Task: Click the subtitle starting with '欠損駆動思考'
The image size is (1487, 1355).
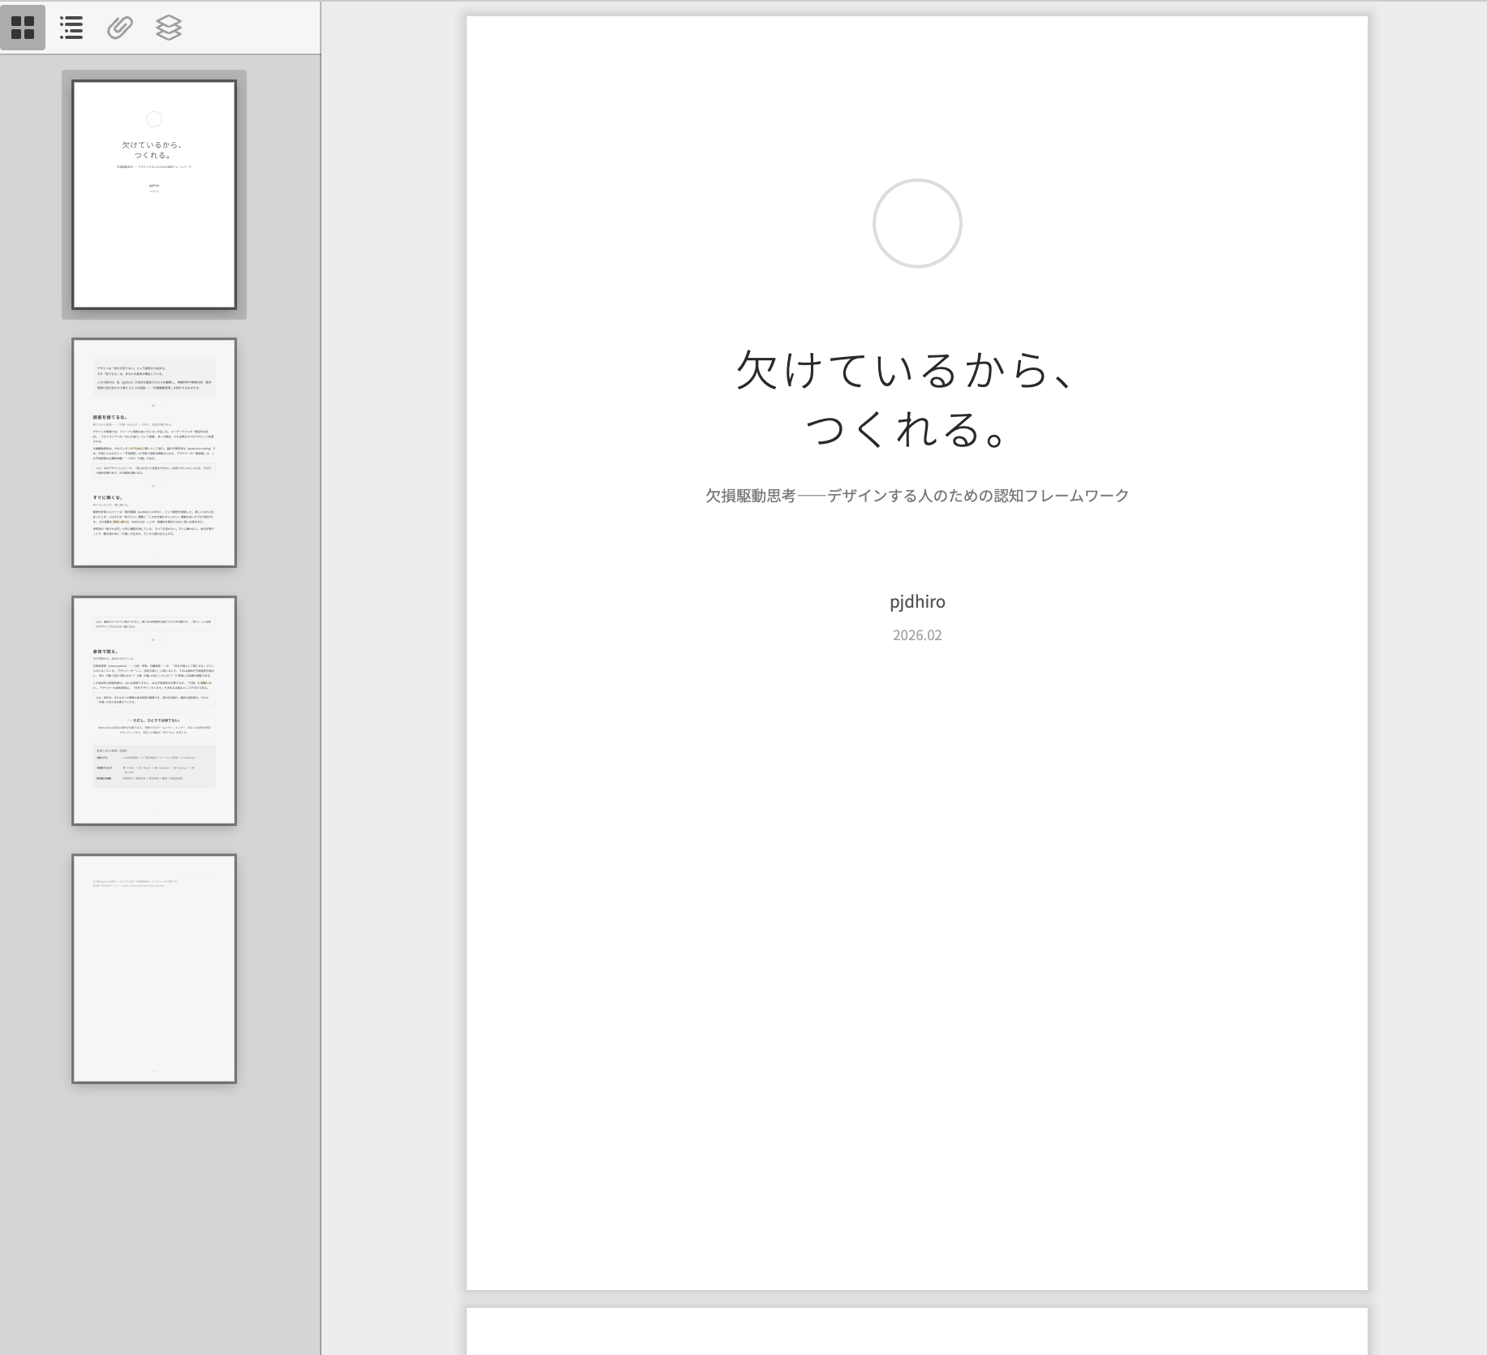Action: pyautogui.click(x=917, y=496)
